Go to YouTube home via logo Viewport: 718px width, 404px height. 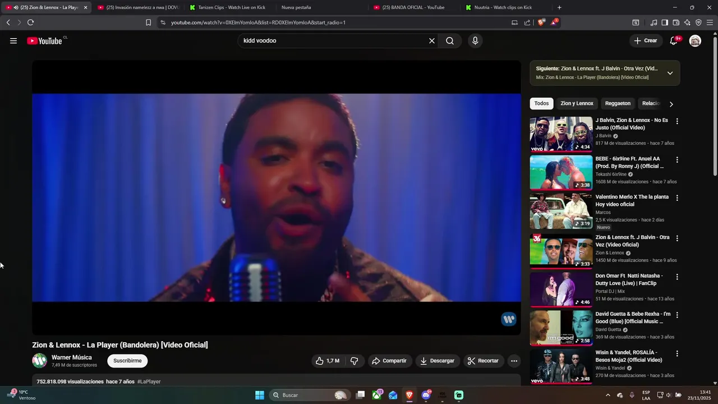[45, 40]
